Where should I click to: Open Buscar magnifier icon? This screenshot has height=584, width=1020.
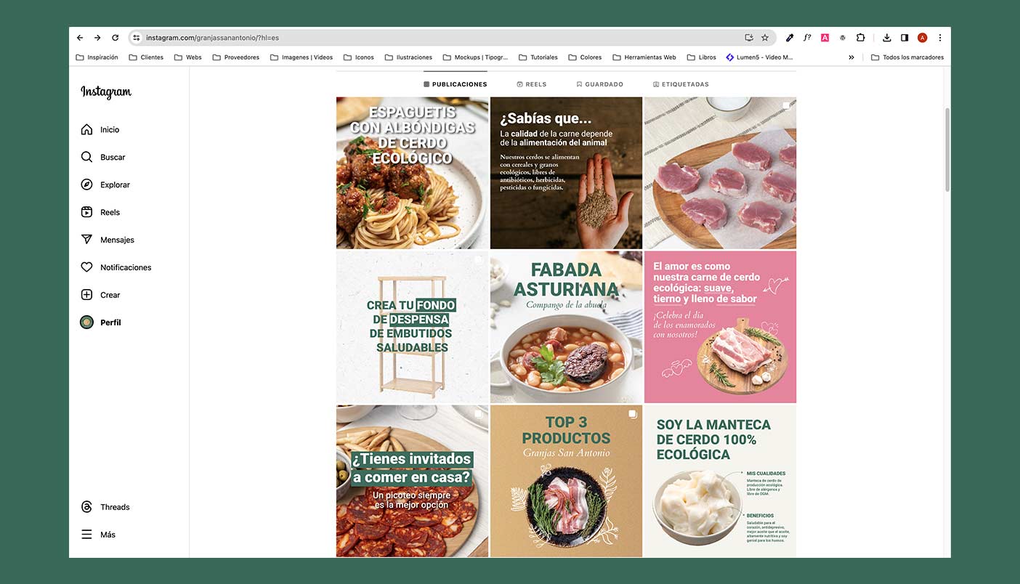86,157
